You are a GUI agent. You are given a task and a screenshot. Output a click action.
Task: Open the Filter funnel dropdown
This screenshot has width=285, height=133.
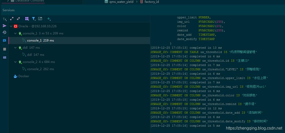coord(34,19)
